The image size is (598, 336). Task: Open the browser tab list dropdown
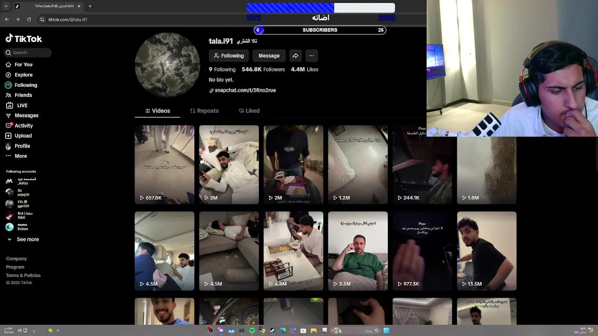tap(6, 6)
